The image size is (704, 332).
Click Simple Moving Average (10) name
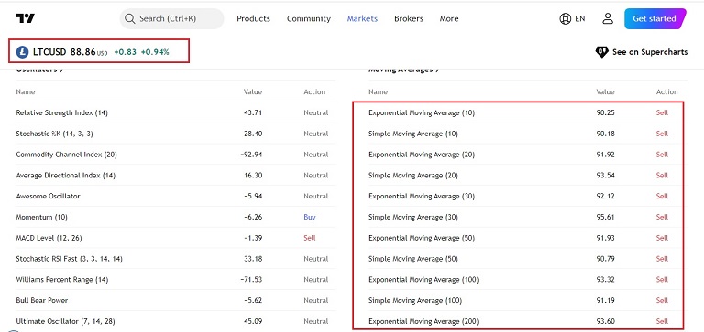point(413,134)
